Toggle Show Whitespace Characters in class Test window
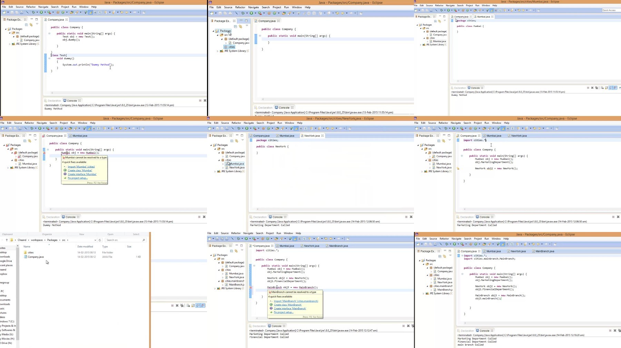The width and height of the screenshot is (621, 348). coord(100,12)
